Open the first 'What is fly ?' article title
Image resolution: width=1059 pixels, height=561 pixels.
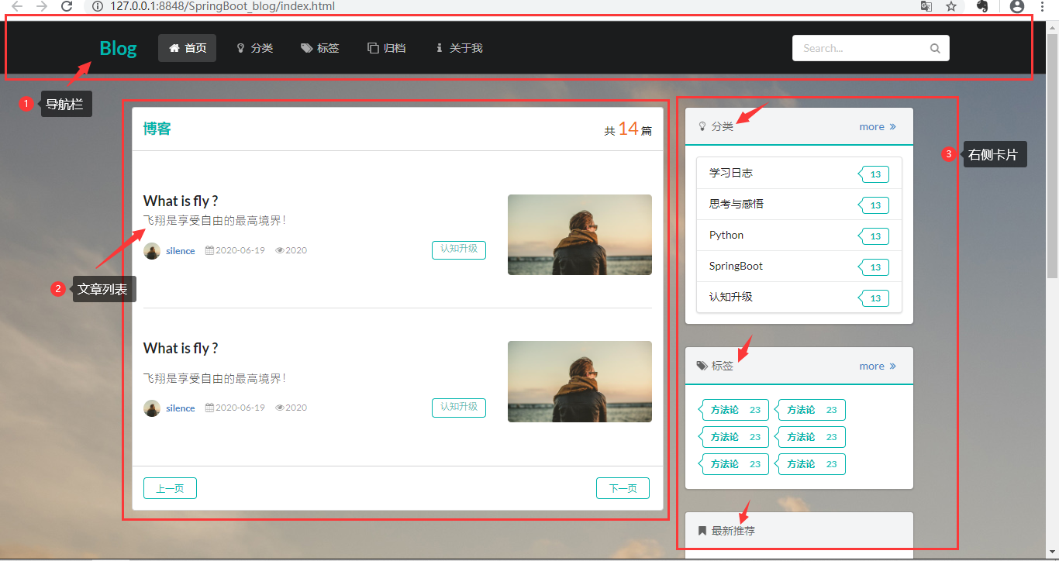click(181, 201)
